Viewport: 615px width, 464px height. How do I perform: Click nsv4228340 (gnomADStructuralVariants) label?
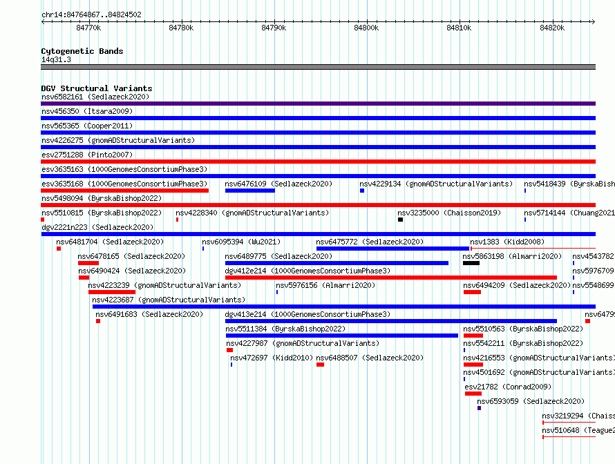[x=252, y=213]
